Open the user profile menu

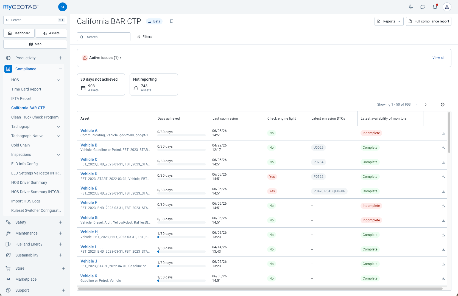point(447,7)
